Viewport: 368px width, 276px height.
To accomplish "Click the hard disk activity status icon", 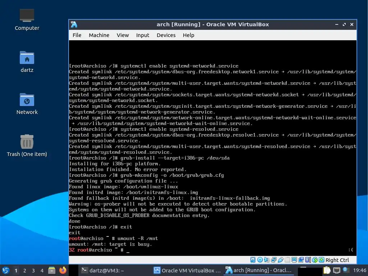I will 253,259.
